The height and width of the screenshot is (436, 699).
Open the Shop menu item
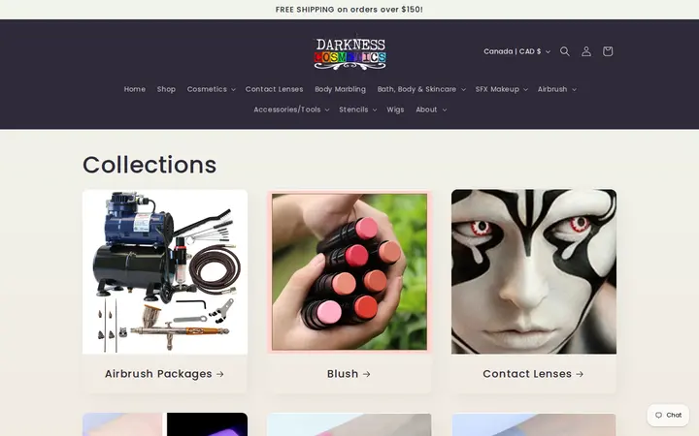click(x=166, y=89)
